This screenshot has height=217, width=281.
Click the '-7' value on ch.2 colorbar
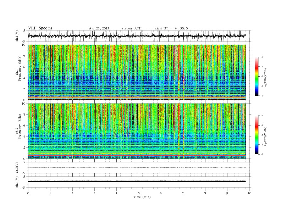[x=262, y=154]
